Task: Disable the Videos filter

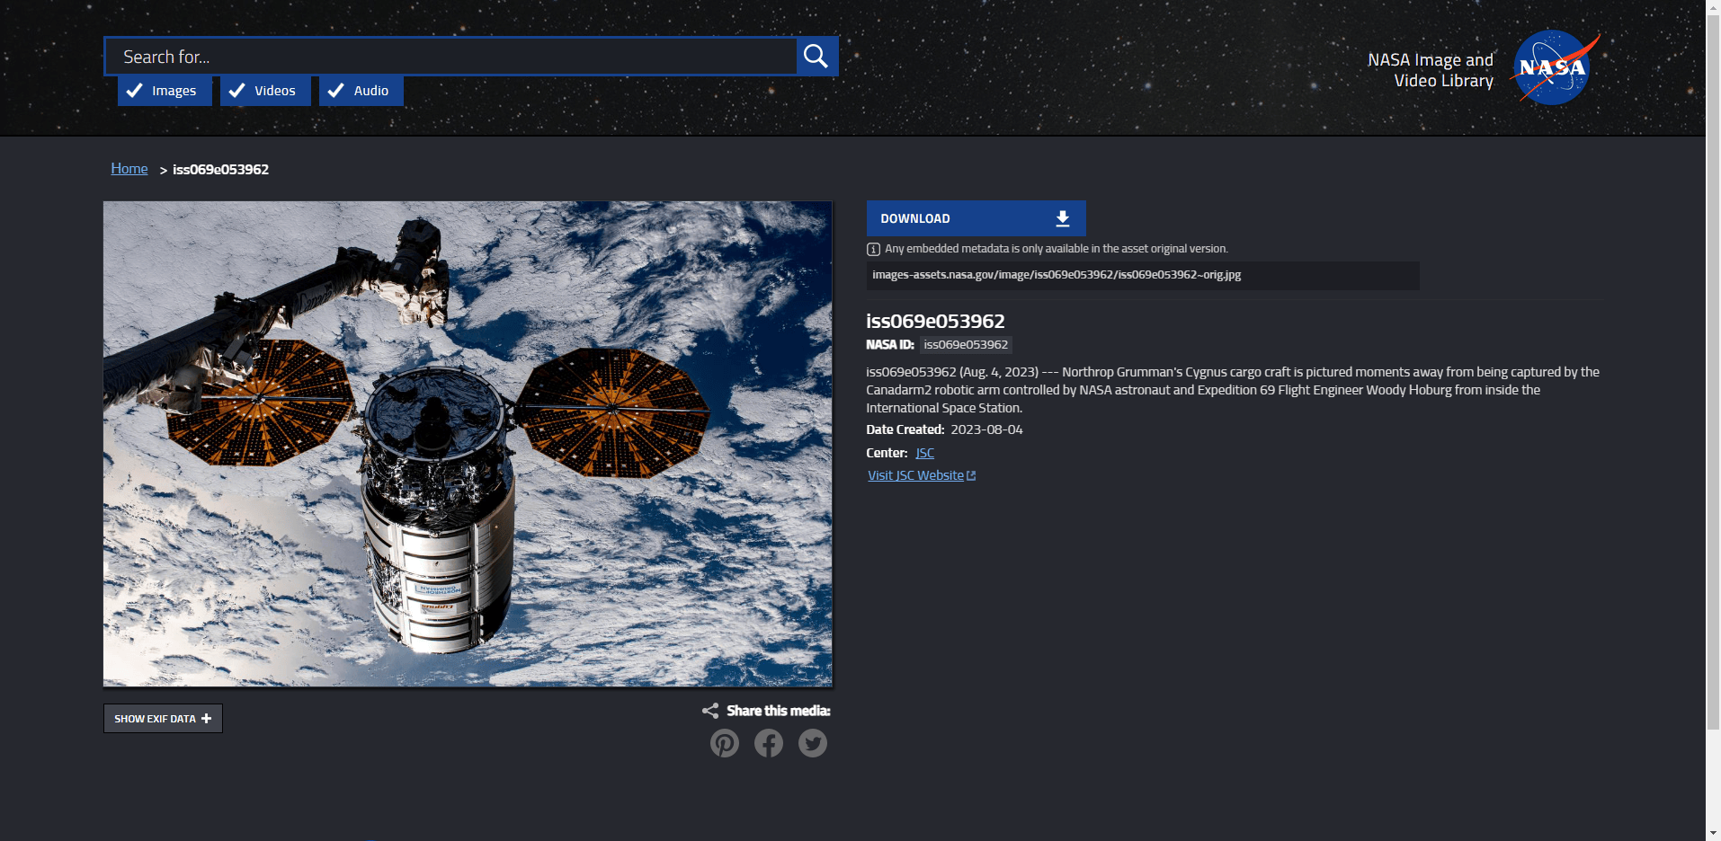Action: pyautogui.click(x=264, y=90)
